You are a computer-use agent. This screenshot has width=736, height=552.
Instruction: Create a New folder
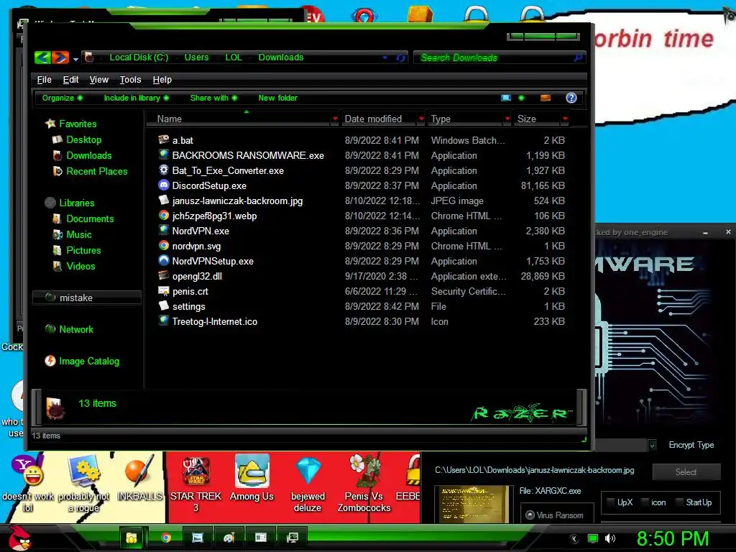278,98
